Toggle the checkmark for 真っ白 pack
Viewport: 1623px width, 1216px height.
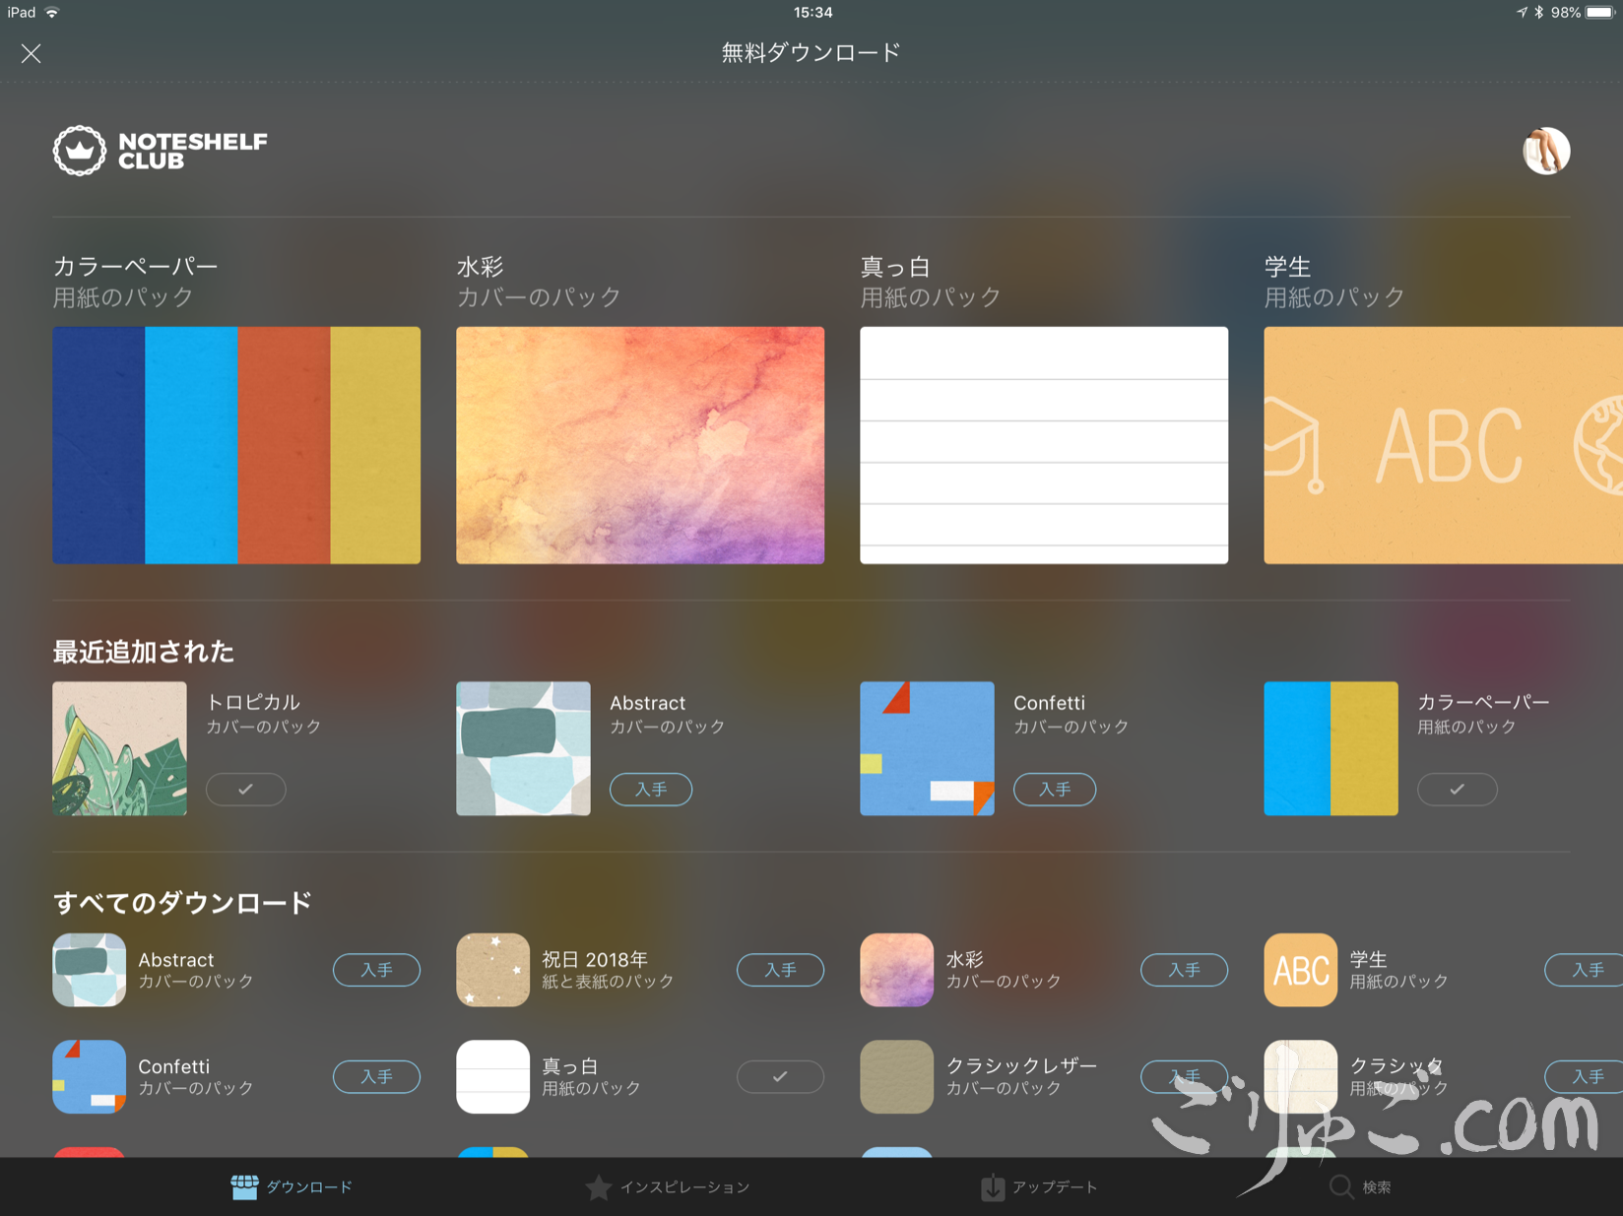[780, 1076]
